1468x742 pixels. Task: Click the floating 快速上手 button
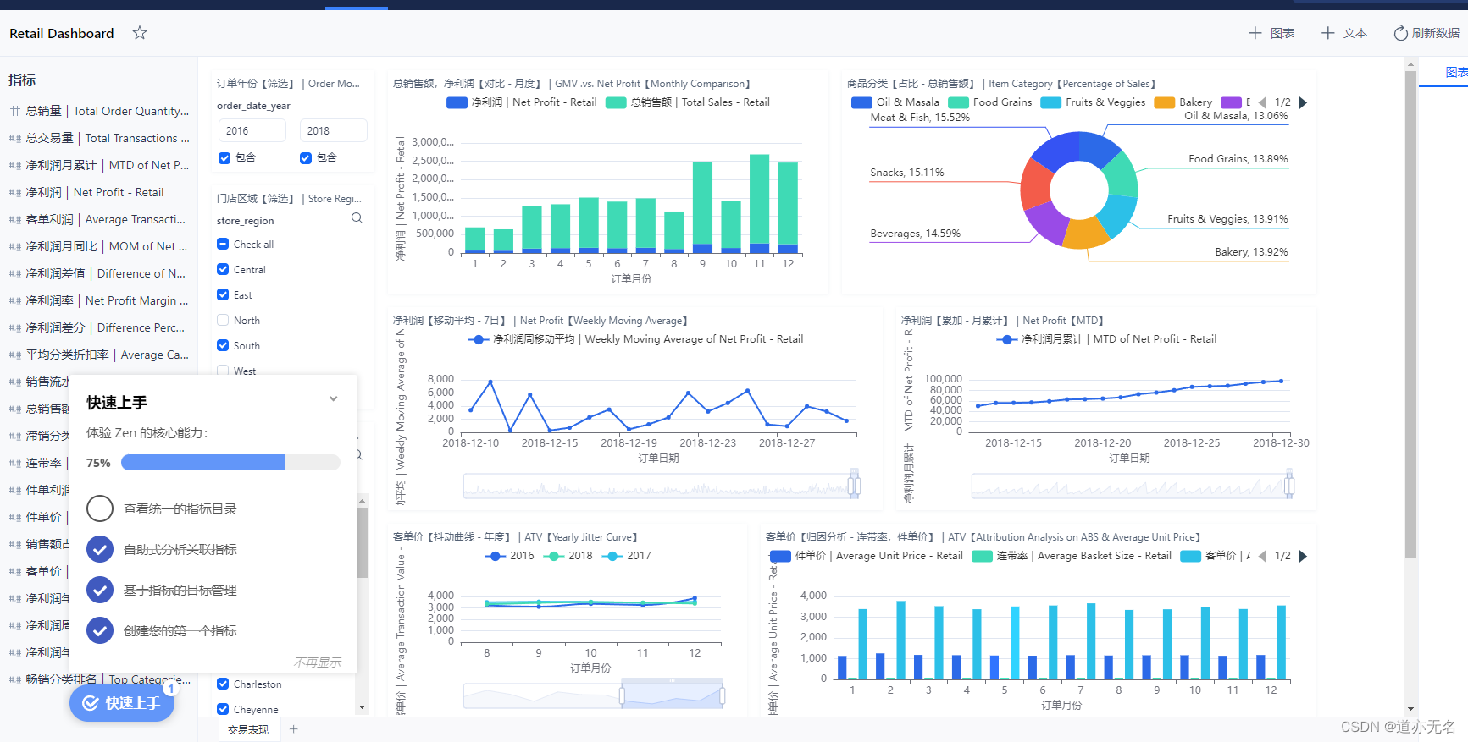click(122, 703)
